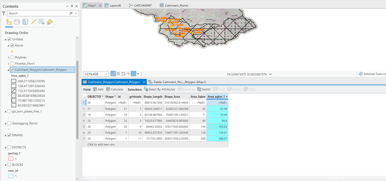Click Select By Attributes button
Viewport: 386px width, 181px height.
coord(159,89)
